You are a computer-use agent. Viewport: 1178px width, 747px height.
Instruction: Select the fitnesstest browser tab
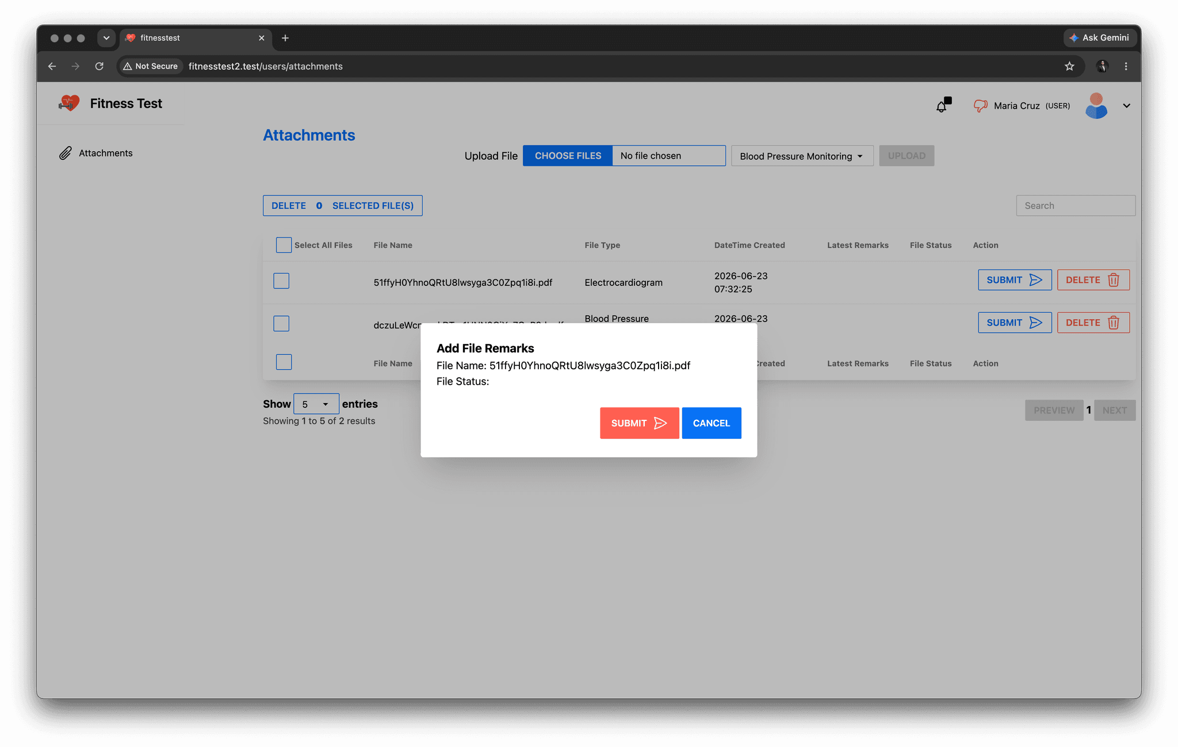(196, 38)
